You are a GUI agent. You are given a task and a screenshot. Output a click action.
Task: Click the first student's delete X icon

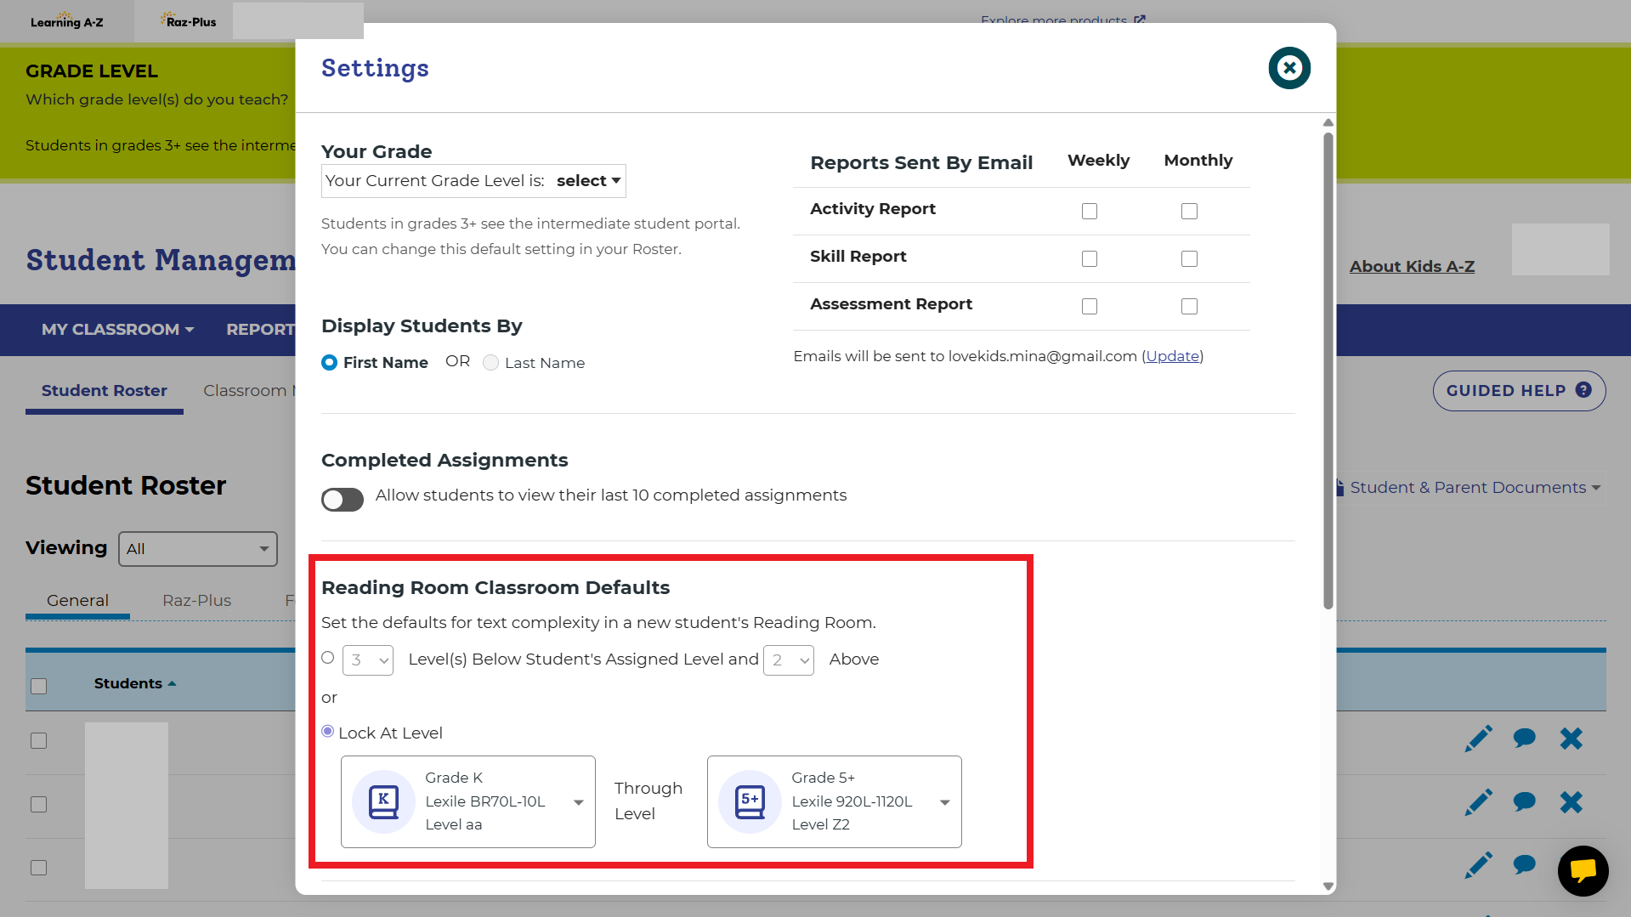[1571, 739]
